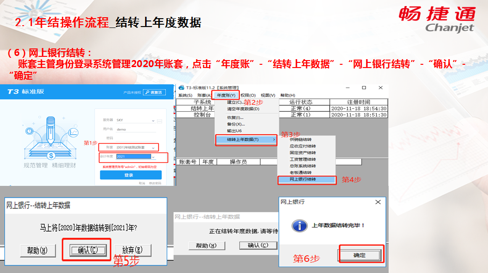The height and width of the screenshot is (273, 488).
Task: Click the 注册时间 column header
Action: [358, 102]
